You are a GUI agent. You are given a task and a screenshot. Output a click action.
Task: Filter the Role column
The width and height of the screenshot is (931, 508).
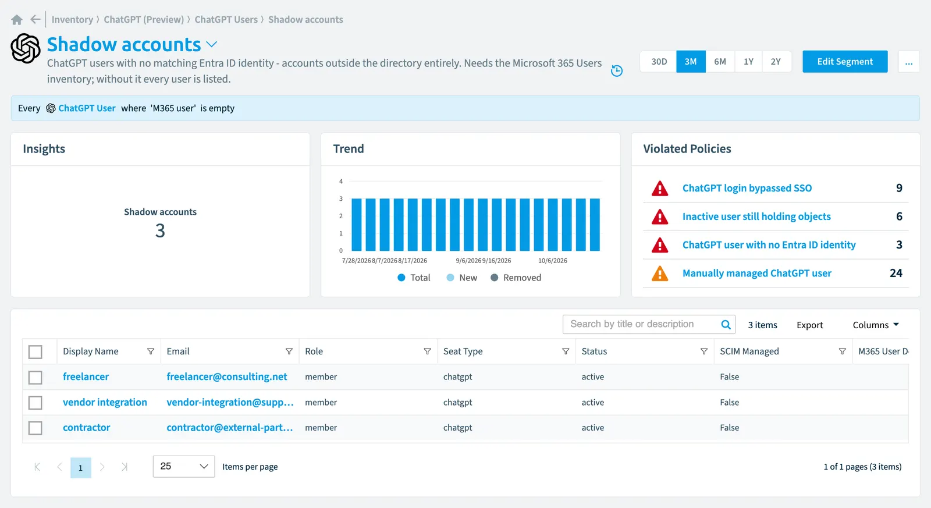(x=427, y=351)
